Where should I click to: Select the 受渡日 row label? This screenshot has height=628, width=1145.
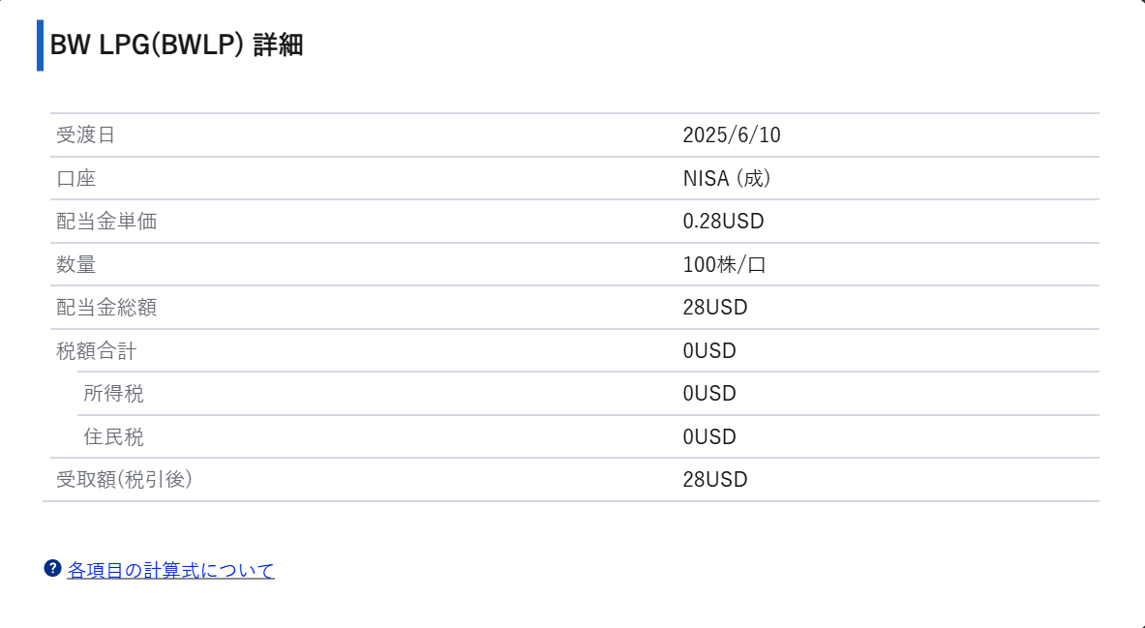(86, 135)
